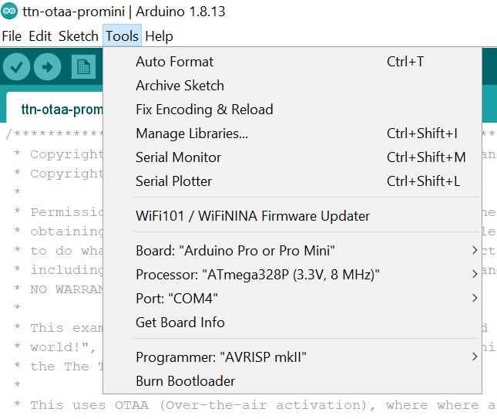Switch to the ttn-otaa-promini sketch tab

55,107
